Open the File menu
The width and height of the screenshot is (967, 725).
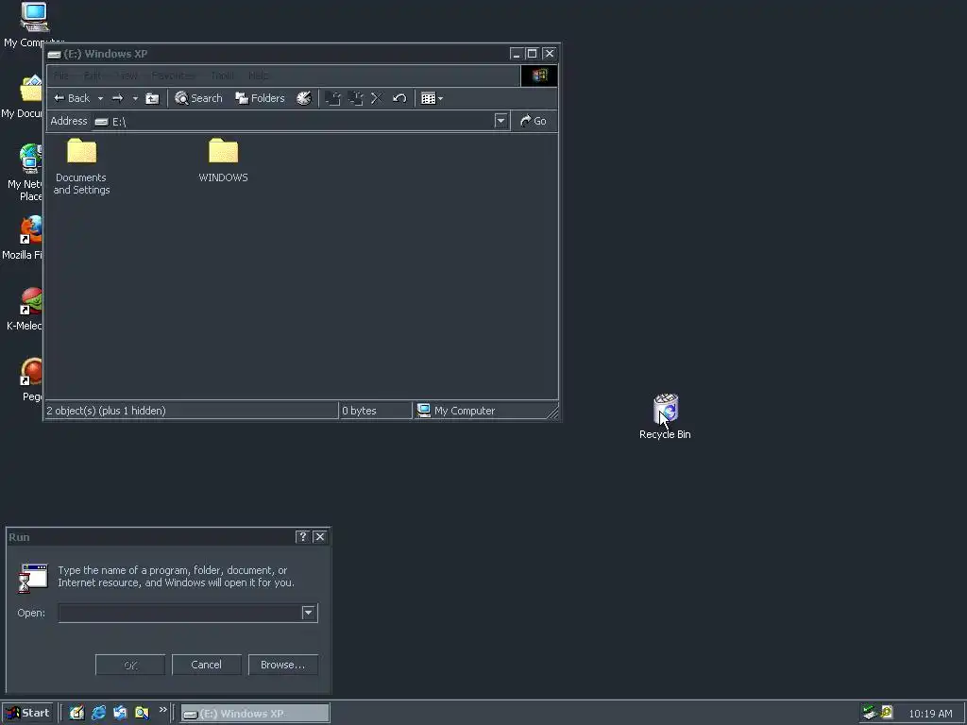(x=61, y=76)
